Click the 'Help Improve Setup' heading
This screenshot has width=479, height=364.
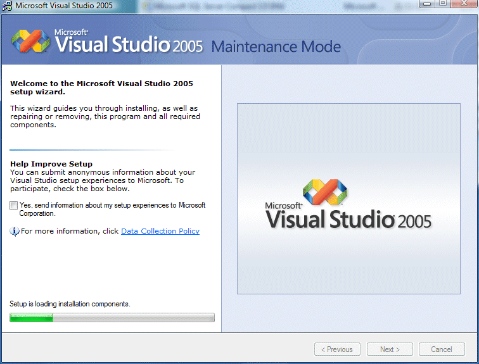51,164
